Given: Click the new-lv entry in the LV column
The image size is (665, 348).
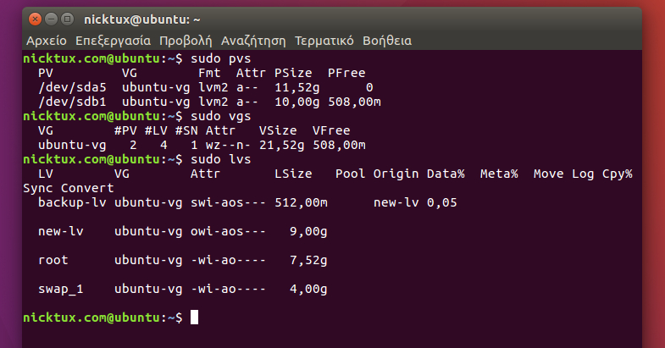Looking at the screenshot, I should pyautogui.click(x=61, y=231).
